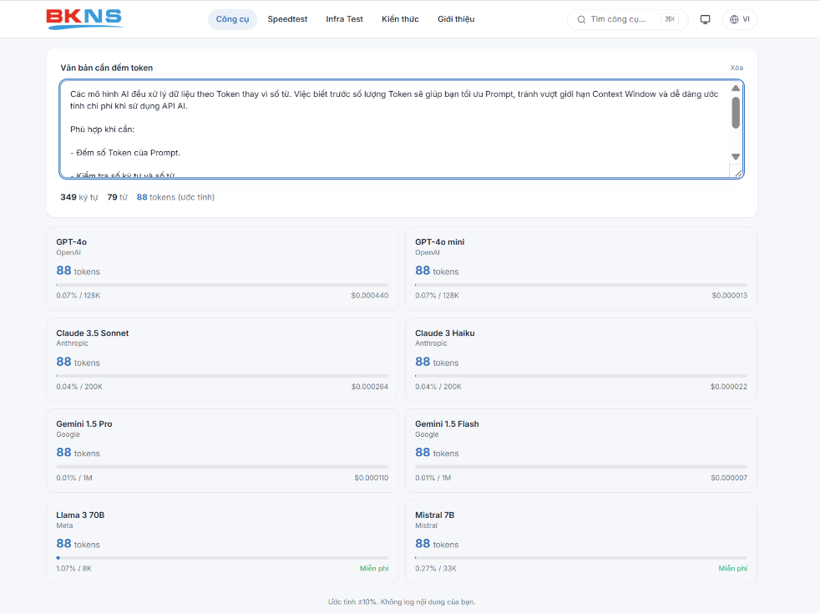
Task: Click the textarea scrollbar thumb
Action: coord(736,113)
